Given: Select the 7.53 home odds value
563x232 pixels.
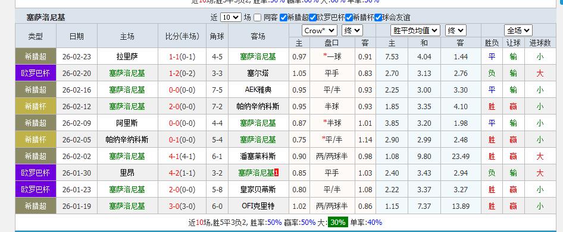Looking at the screenshot, I should coord(392,56).
